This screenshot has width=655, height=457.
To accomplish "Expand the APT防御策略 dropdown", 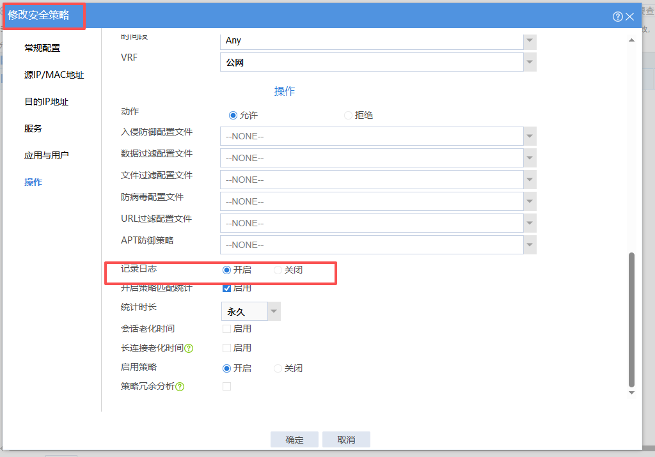I will tap(530, 245).
